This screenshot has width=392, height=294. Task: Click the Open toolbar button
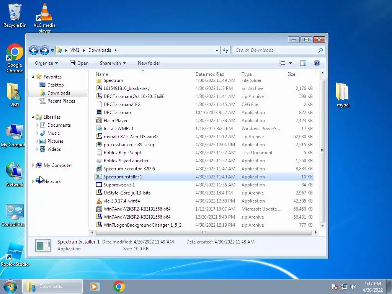coord(79,63)
